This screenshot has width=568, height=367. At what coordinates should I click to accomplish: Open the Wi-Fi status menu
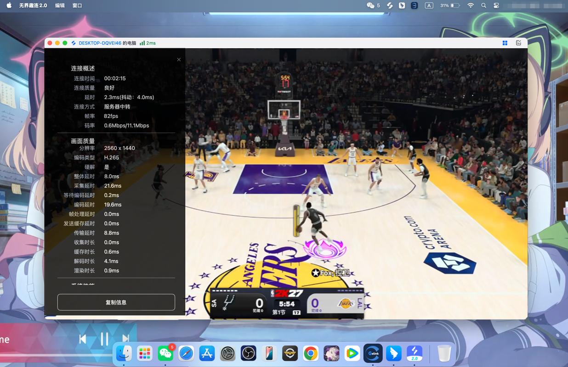(x=470, y=6)
